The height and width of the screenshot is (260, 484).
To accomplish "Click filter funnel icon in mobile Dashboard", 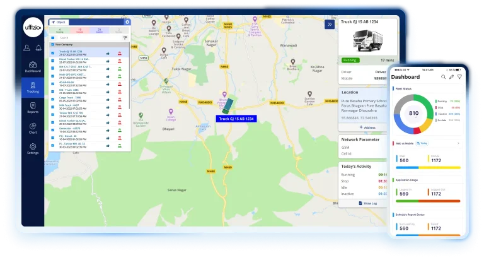I will [459, 76].
